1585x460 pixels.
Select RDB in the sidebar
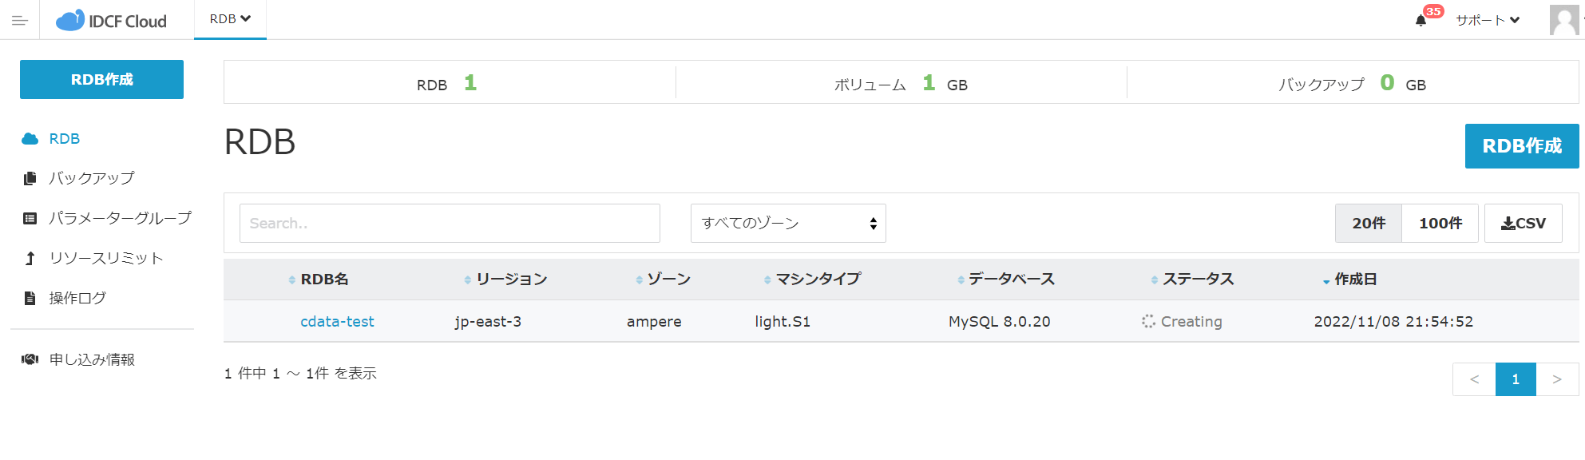click(64, 139)
